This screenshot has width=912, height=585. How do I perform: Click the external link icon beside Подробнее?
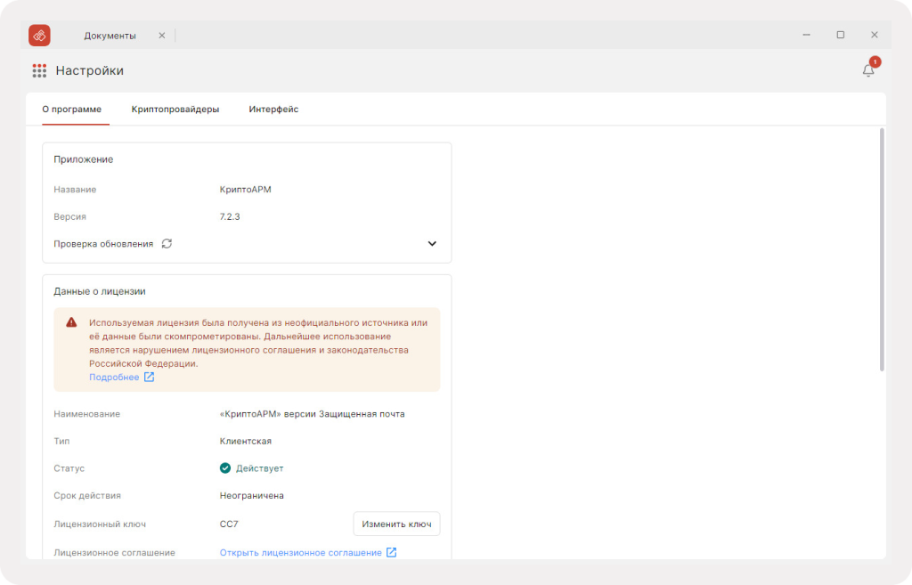click(x=150, y=377)
